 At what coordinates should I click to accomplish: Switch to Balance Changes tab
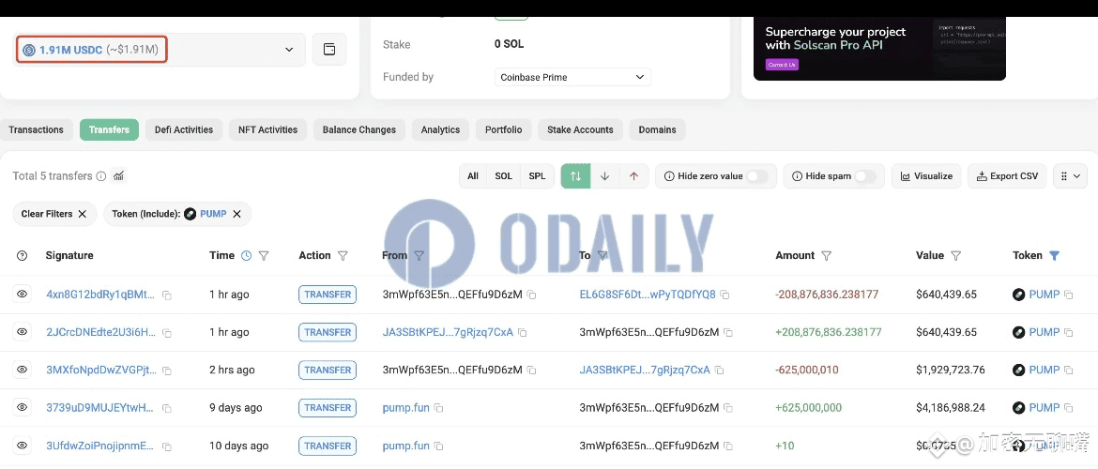coord(359,129)
